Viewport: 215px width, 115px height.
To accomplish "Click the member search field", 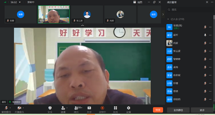I will 190,10.
